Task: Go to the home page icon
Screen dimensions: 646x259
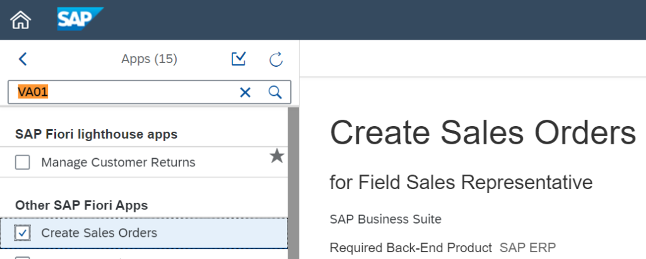Action: click(21, 20)
